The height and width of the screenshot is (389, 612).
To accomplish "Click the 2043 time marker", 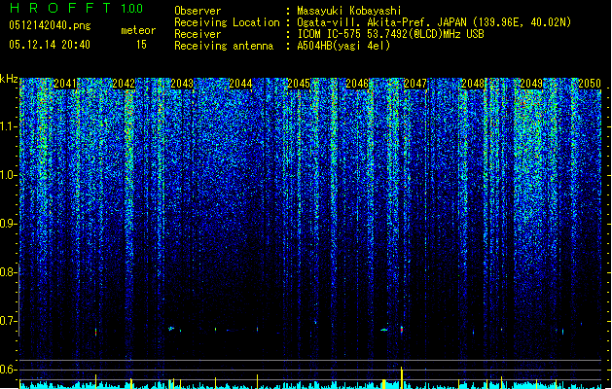I will [182, 84].
